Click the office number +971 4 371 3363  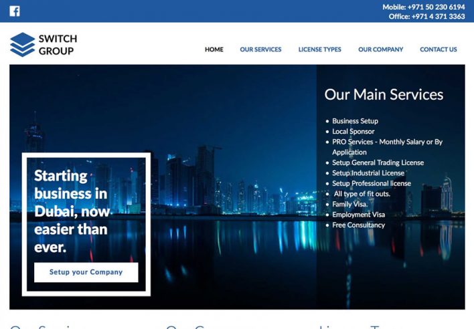pyautogui.click(x=438, y=16)
